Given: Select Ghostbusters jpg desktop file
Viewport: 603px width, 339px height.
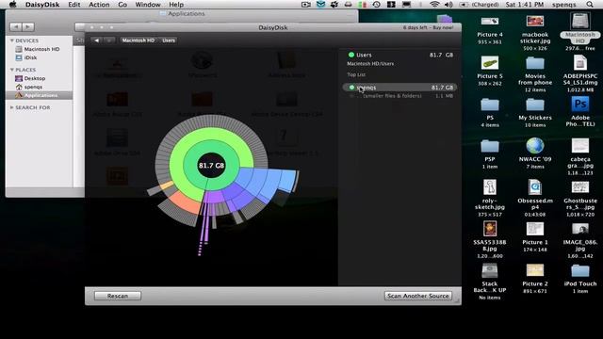Looking at the screenshot, I should [580, 187].
